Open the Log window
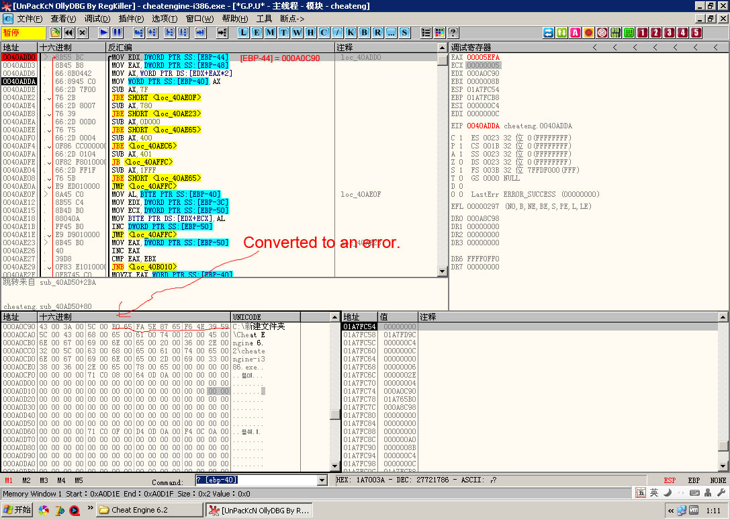 (243, 32)
